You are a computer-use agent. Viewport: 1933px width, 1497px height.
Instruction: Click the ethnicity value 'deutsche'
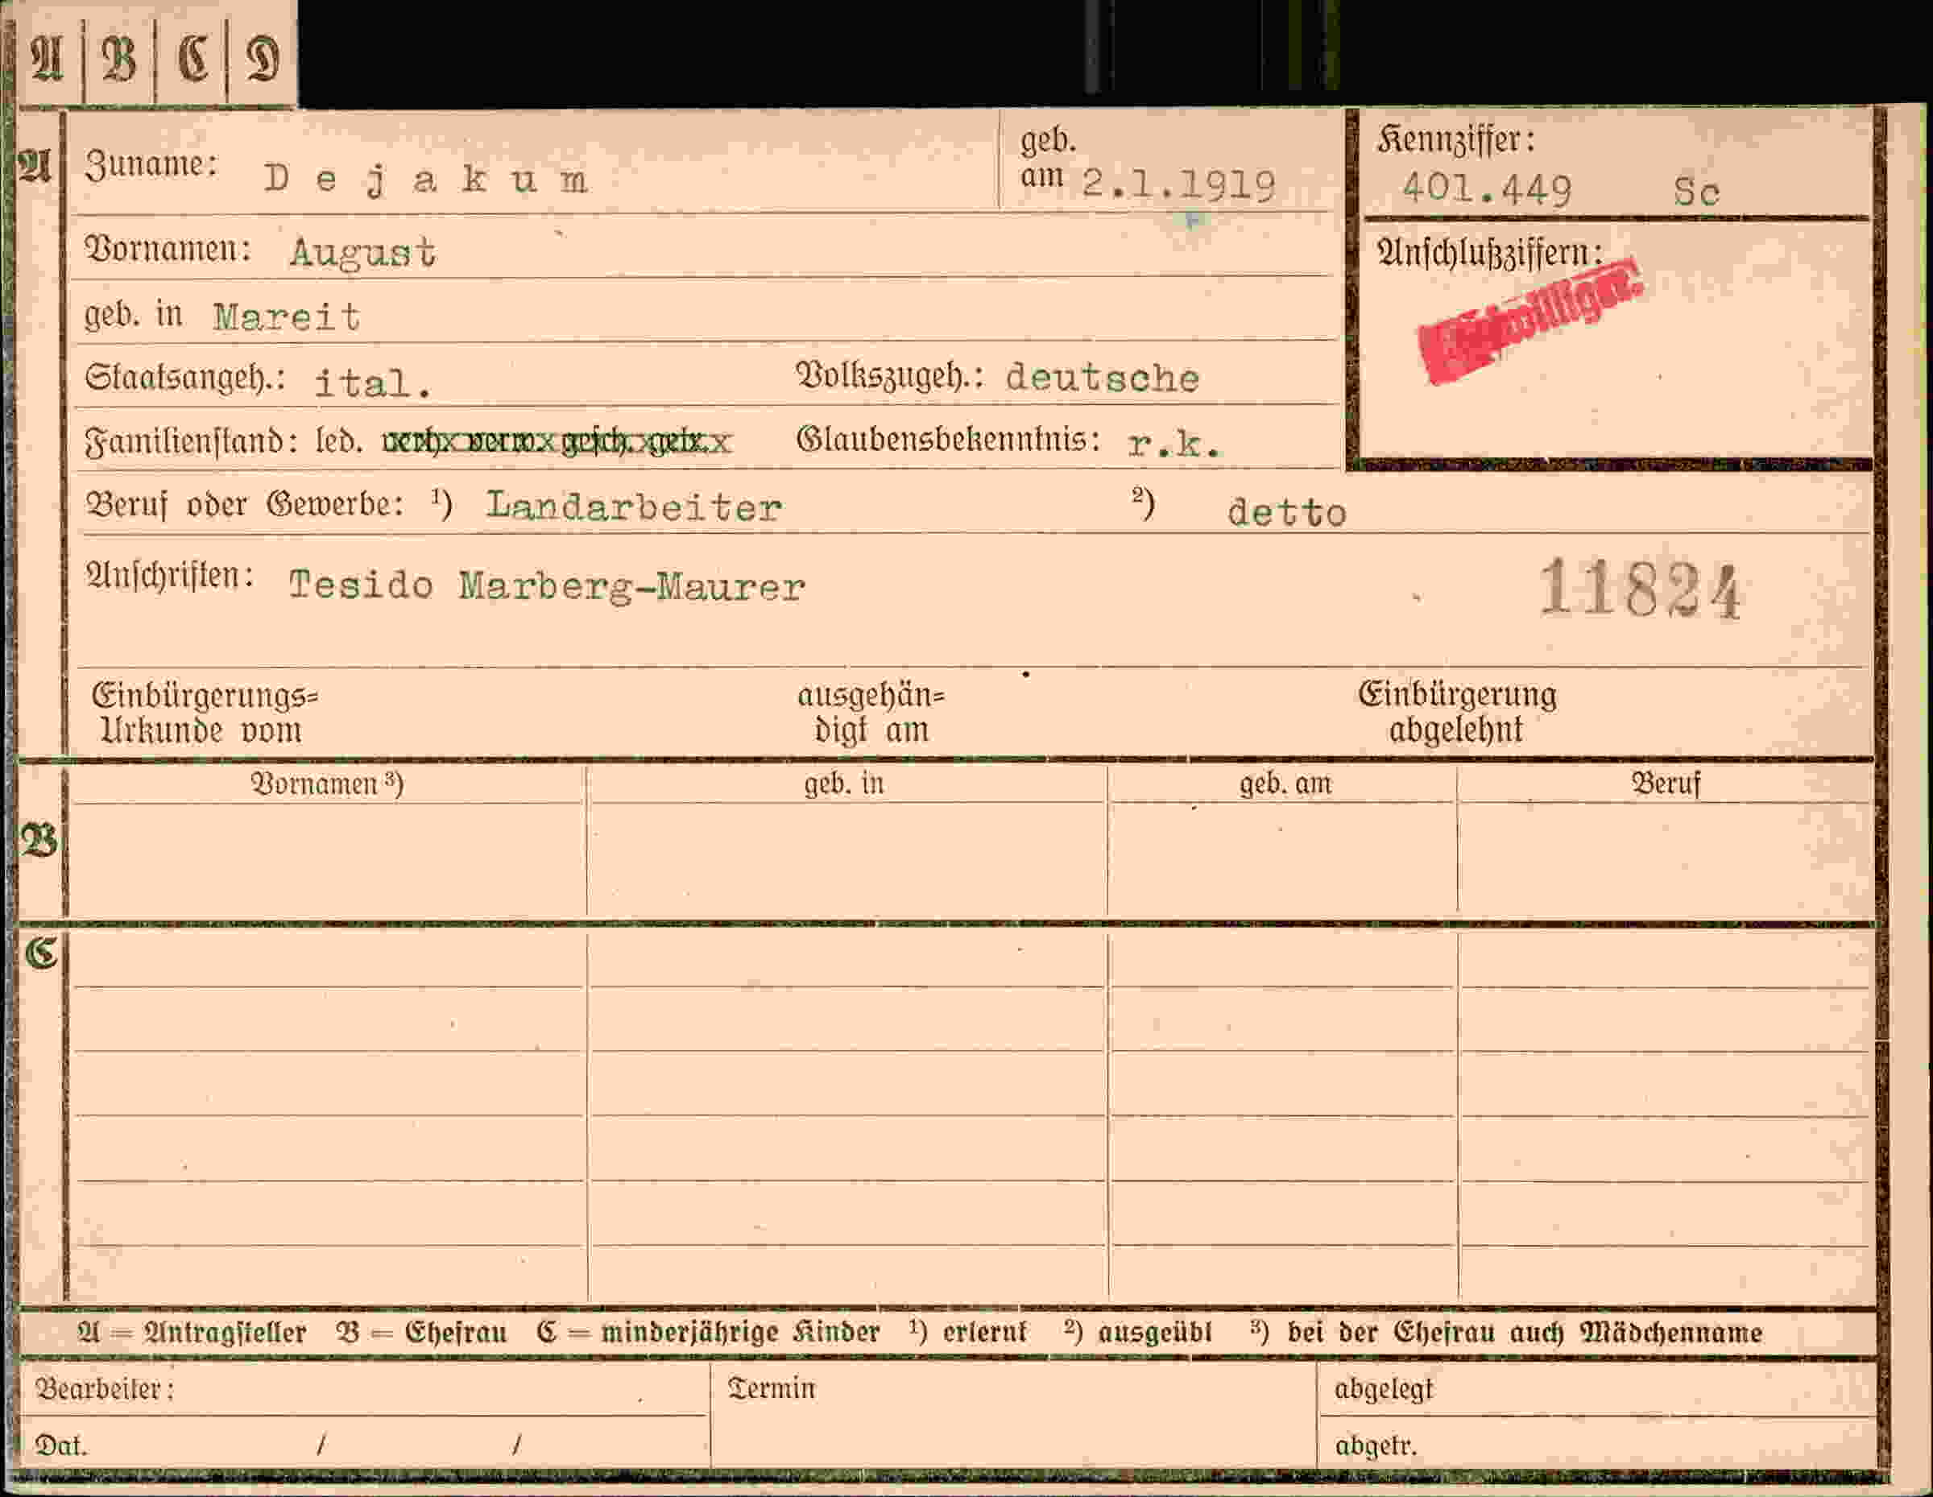click(x=1103, y=378)
